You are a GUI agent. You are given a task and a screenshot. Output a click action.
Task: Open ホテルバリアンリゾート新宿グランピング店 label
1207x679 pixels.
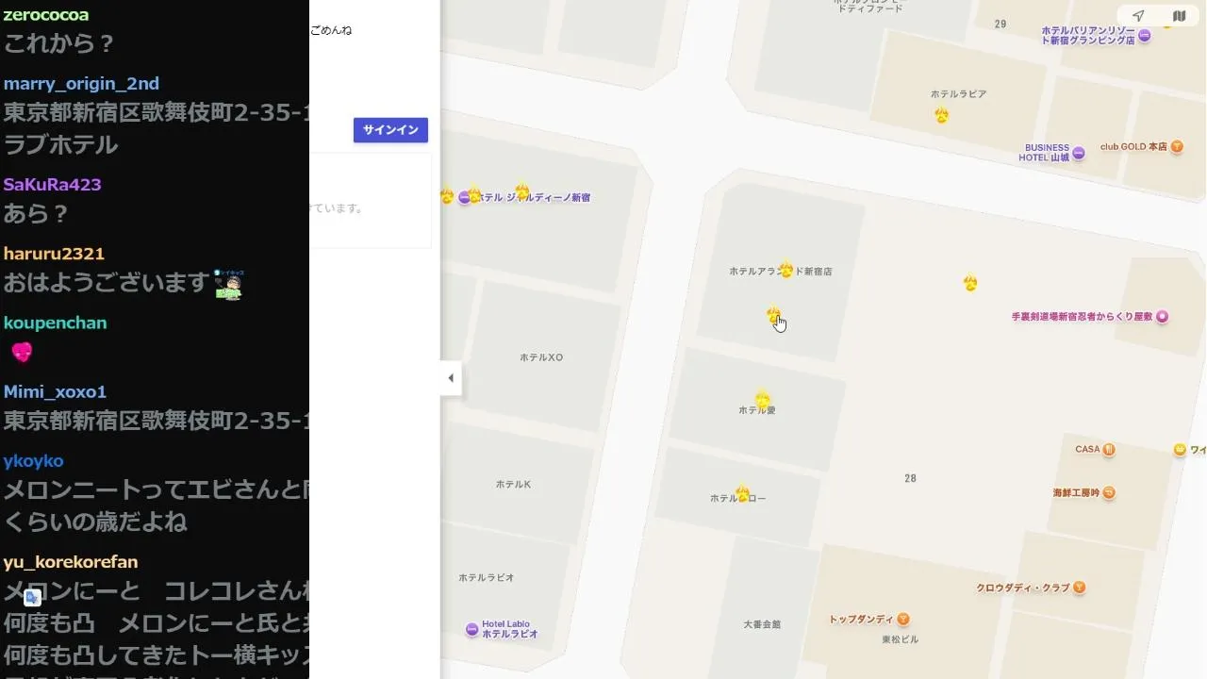click(x=1088, y=36)
